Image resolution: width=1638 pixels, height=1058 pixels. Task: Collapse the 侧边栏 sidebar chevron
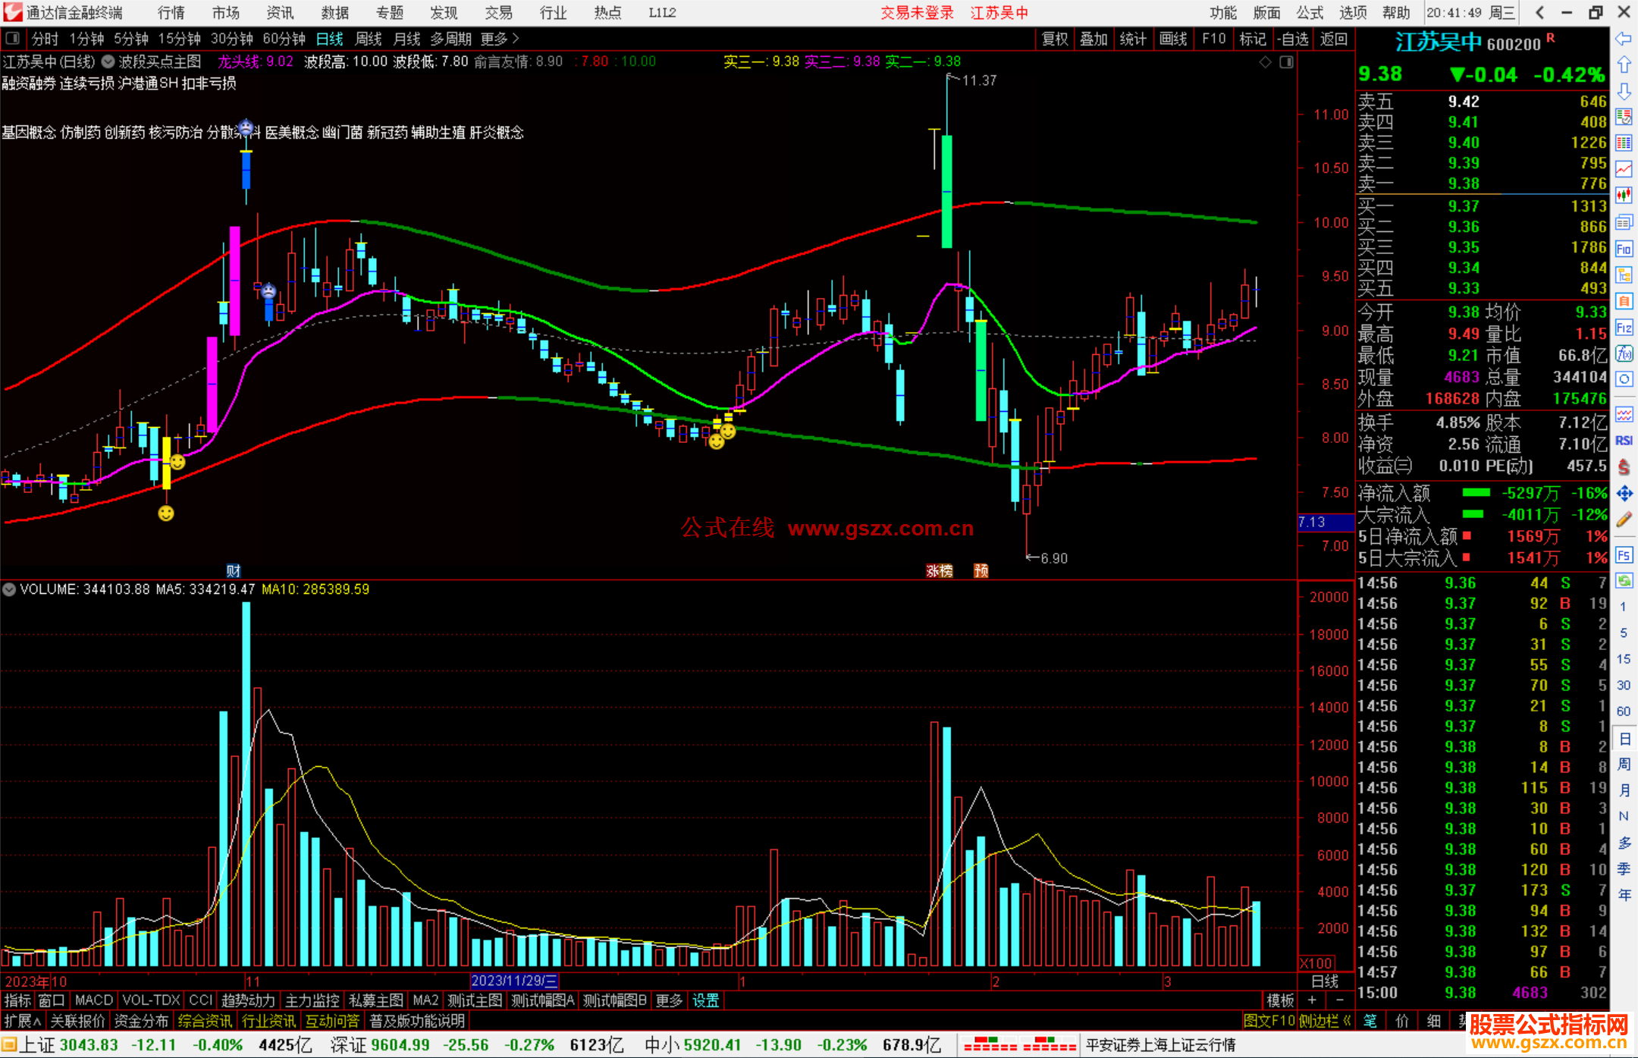1347,1021
